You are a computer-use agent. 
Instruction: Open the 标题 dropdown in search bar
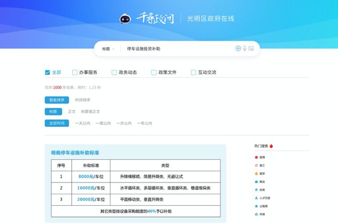[108, 49]
